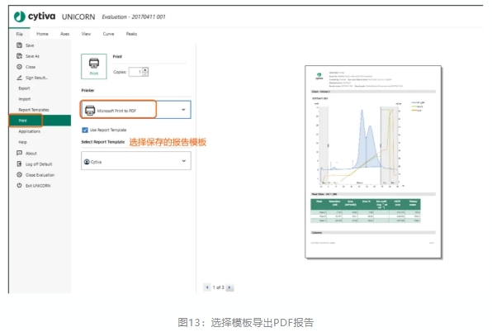Click the Cytiva logo in template dropdown
Viewport: 492px width, 332px height.
(87, 162)
